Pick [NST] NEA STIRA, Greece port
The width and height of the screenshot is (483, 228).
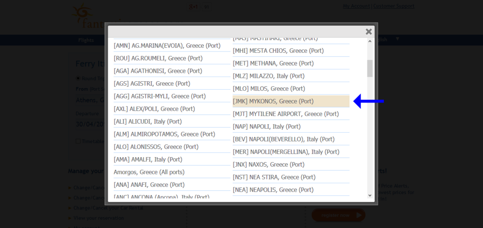[291, 177]
